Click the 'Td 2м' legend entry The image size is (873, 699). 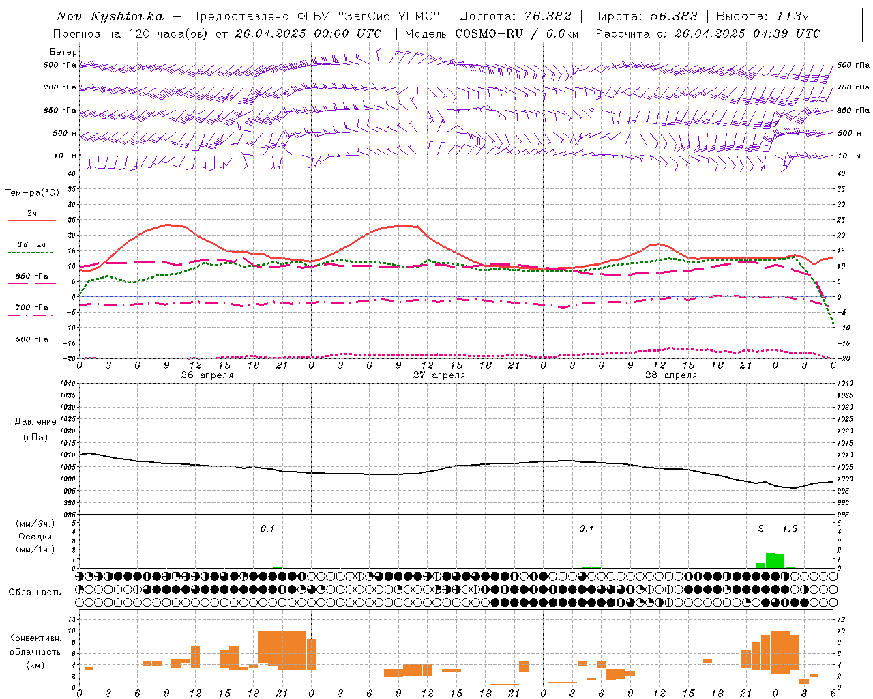tap(32, 244)
